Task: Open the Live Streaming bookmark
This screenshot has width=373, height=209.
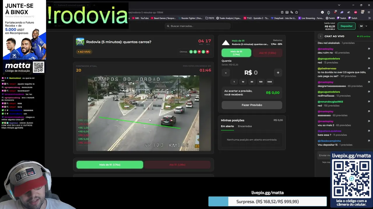Action: (x=311, y=18)
